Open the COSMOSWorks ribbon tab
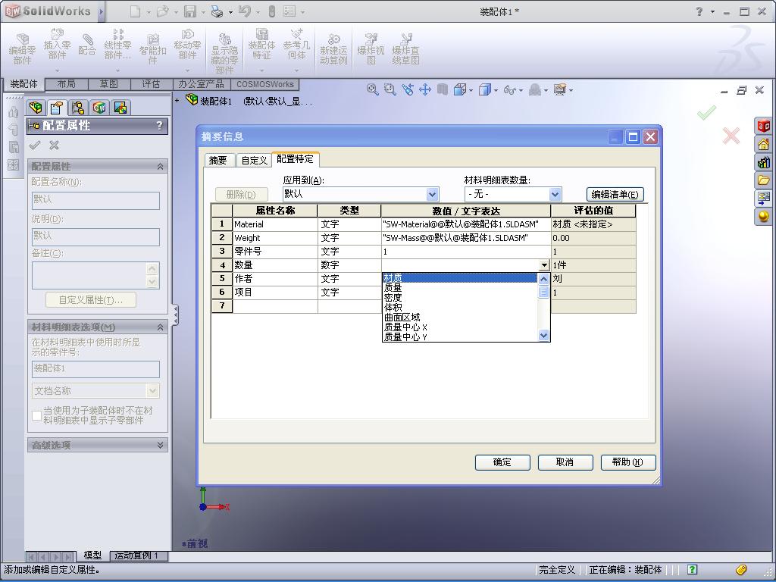Screen dimensions: 776x582 pyautogui.click(x=265, y=83)
